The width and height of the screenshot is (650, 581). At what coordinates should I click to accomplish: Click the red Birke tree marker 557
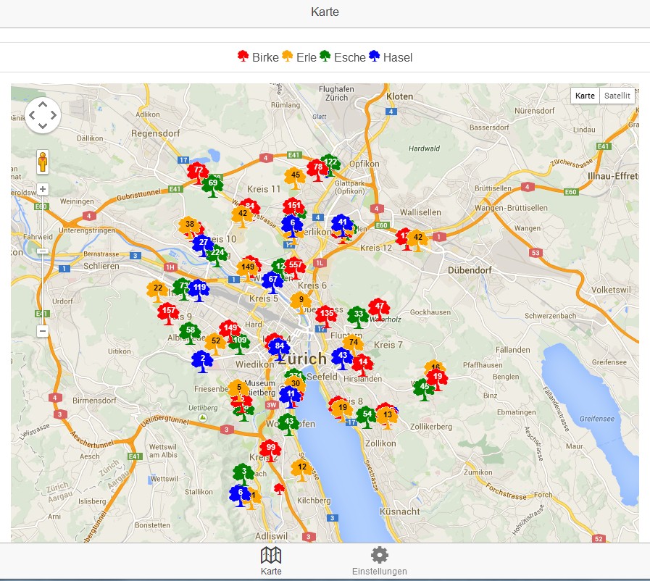[x=296, y=268]
